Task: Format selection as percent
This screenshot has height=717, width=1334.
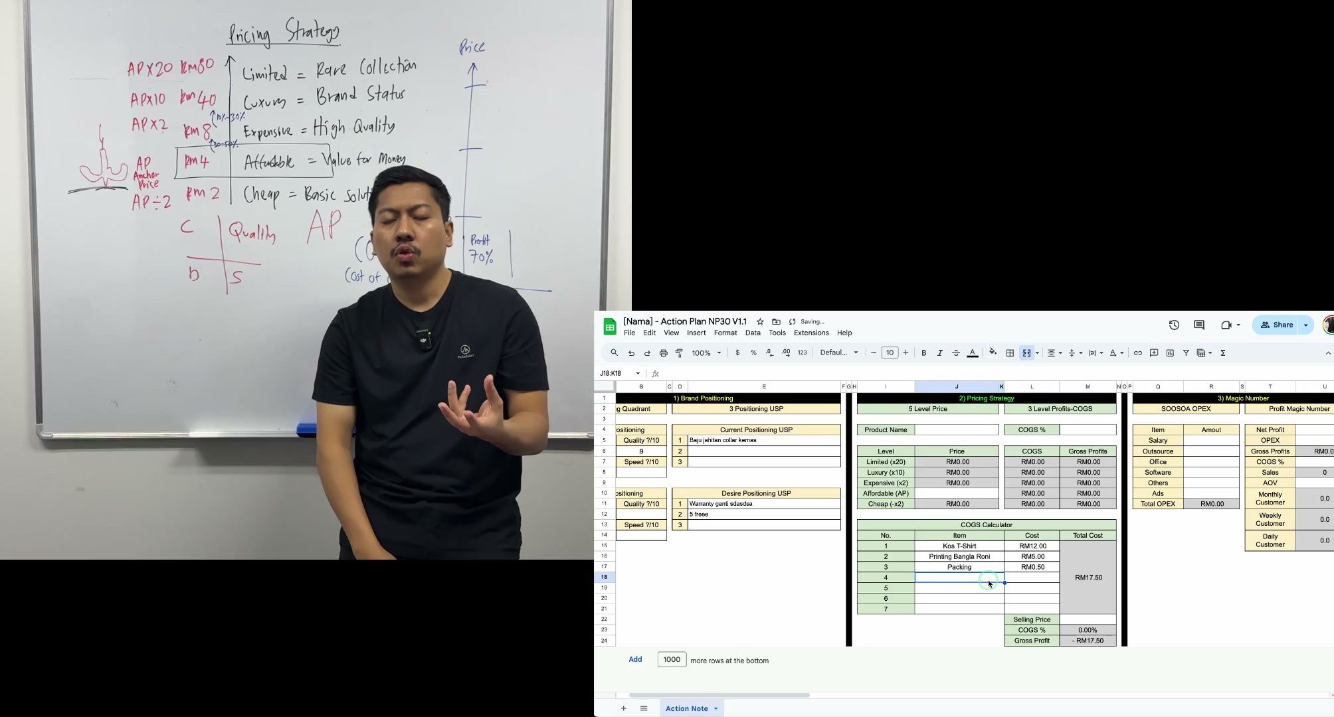Action: click(753, 353)
